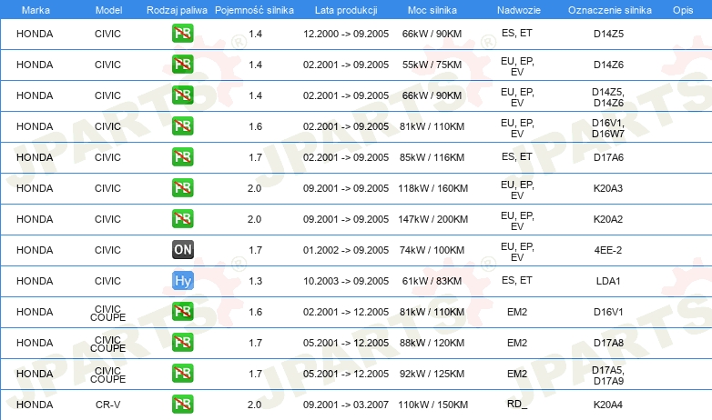Click petrol icon in K20A2 row
The height and width of the screenshot is (420, 712).
pos(182,218)
